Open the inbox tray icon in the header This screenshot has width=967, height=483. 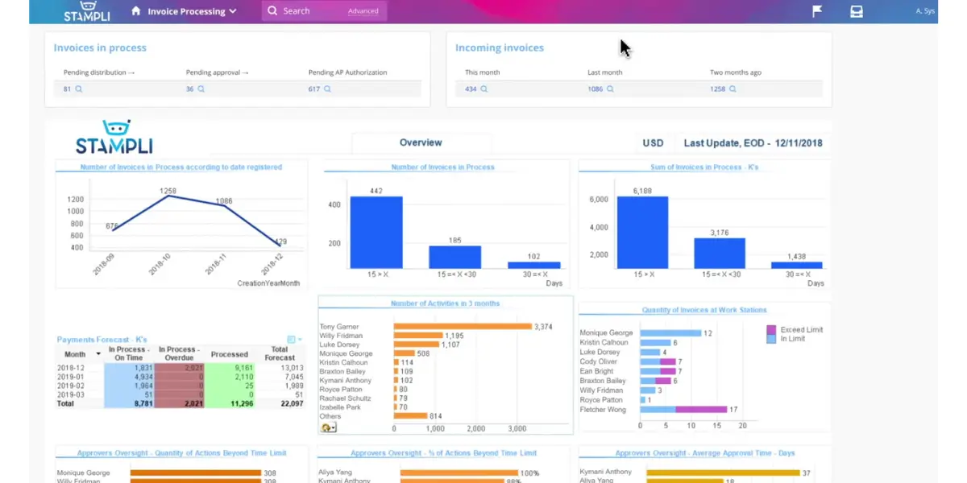857,11
